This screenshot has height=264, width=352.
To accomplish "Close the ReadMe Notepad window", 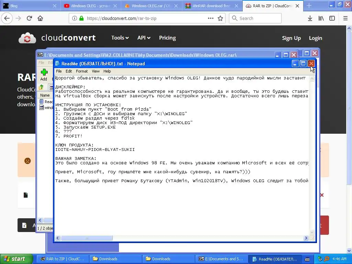I will tap(311, 64).
